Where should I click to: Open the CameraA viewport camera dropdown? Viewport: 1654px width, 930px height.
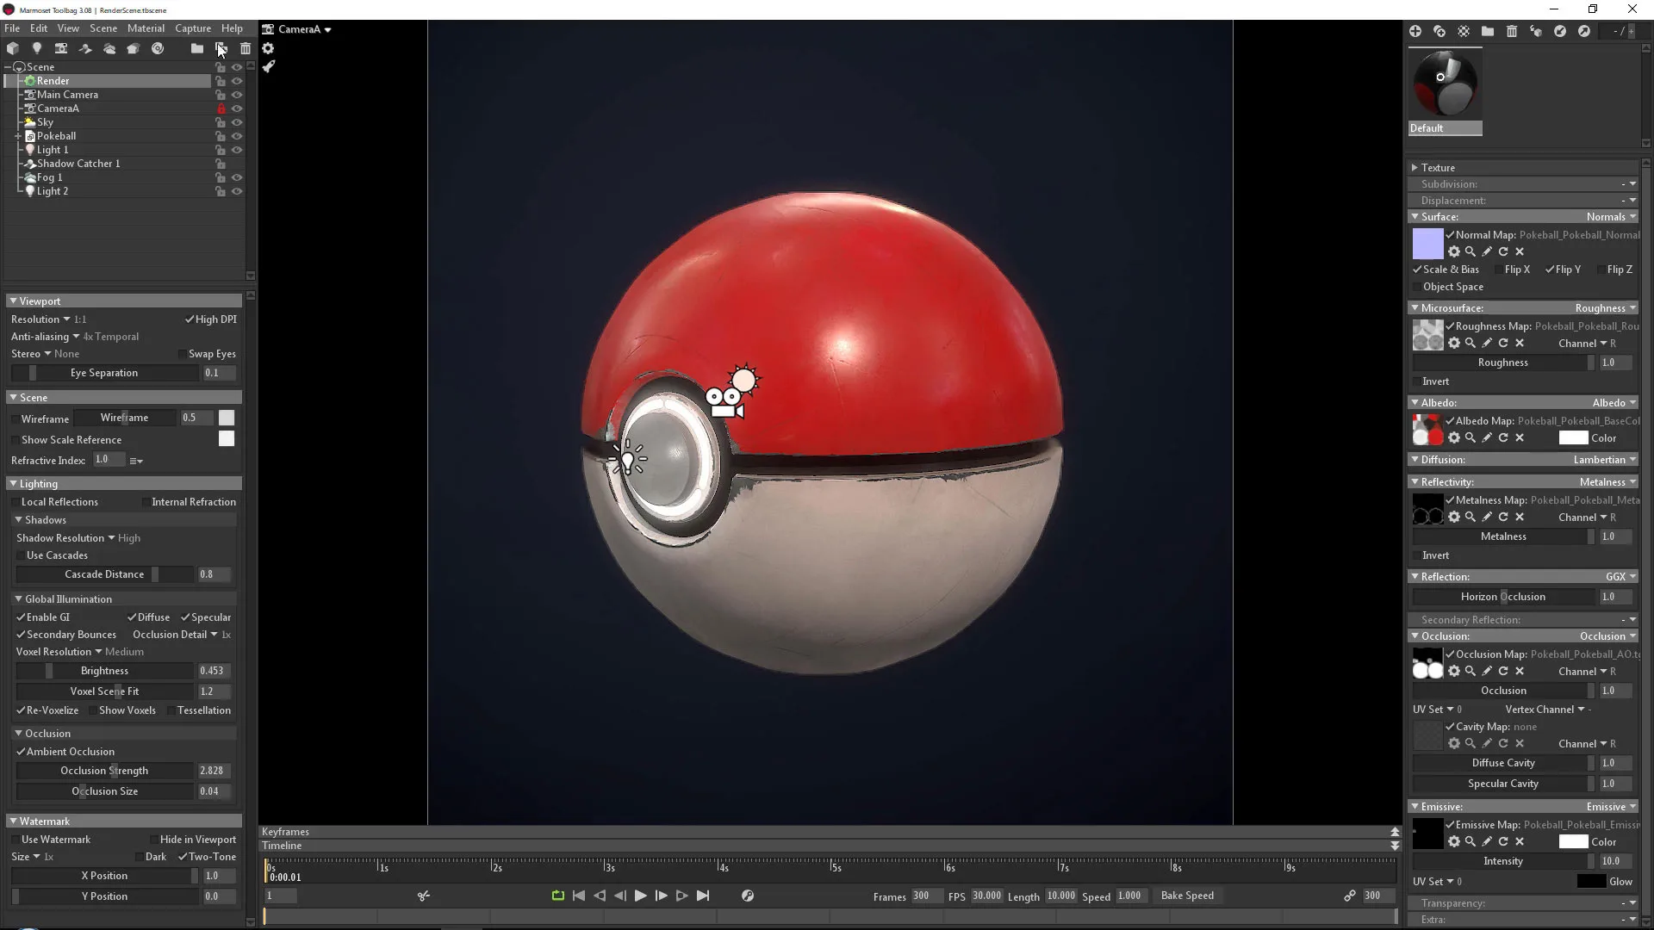pyautogui.click(x=297, y=29)
